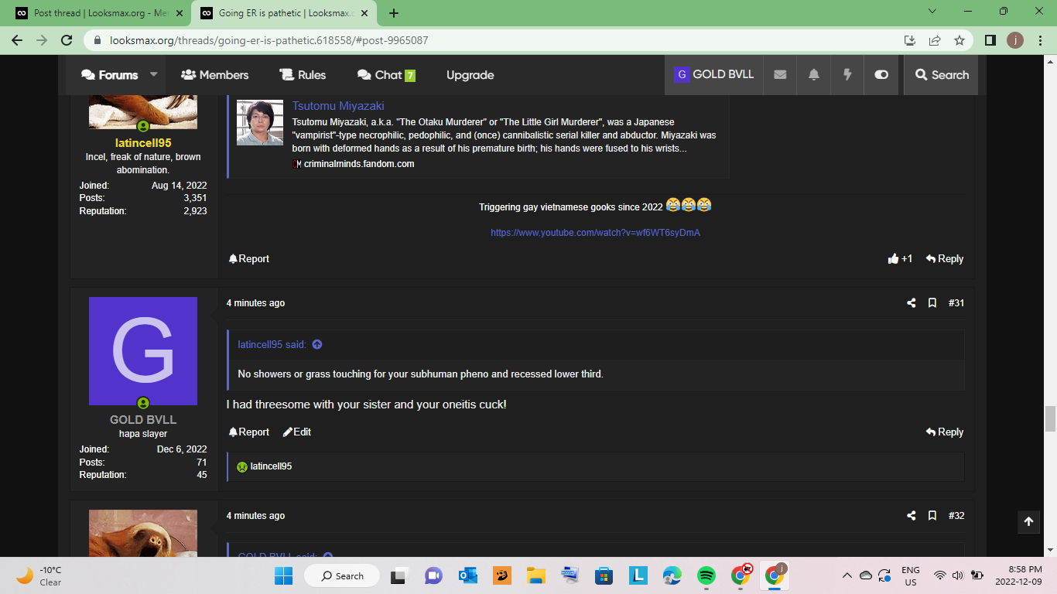Image resolution: width=1057 pixels, height=594 pixels.
Task: Go to the Members page
Action: [214, 75]
